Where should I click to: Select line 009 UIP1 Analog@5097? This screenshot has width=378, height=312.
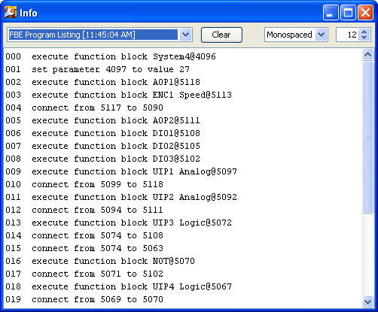pos(121,171)
